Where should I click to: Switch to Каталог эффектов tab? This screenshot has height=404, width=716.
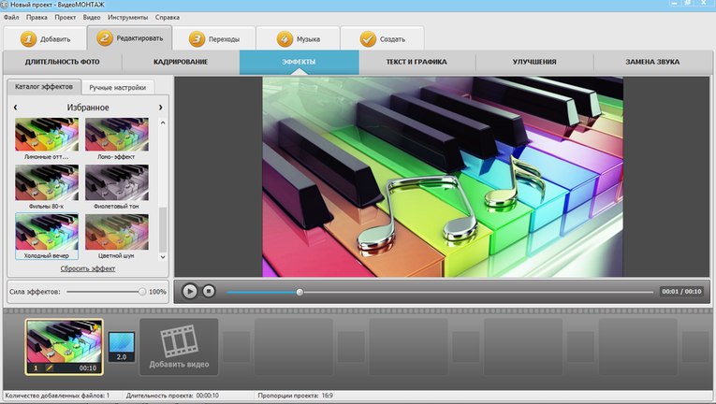pos(44,87)
